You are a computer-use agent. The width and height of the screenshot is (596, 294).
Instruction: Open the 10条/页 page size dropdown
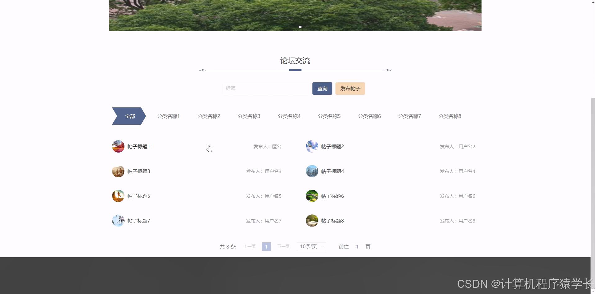point(311,246)
